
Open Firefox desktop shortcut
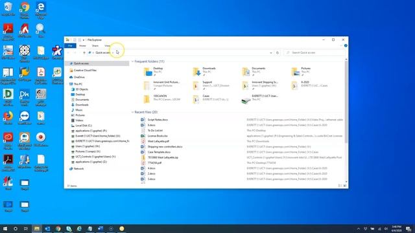pos(8,118)
